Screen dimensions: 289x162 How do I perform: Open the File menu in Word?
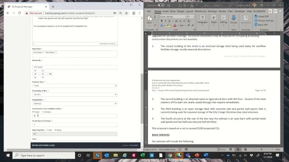pos(149,11)
